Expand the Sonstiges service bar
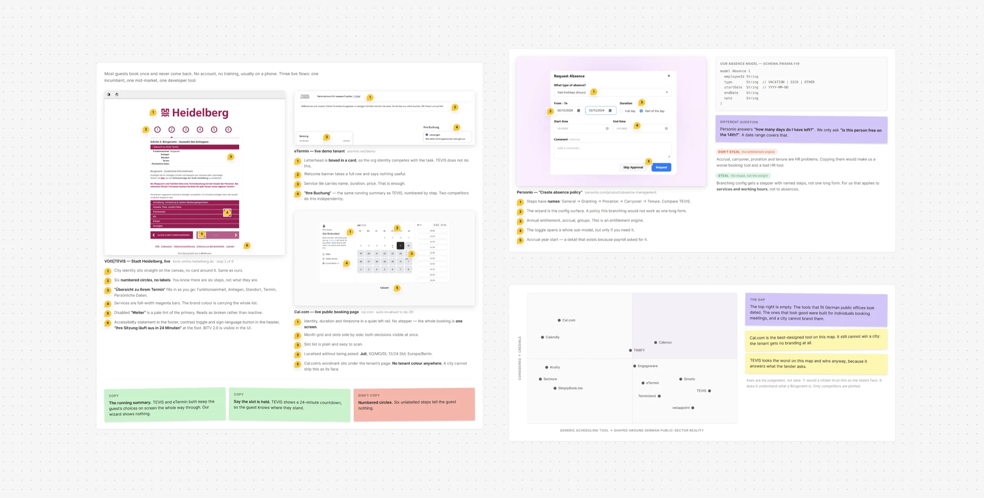This screenshot has width=984, height=498. pos(195,226)
